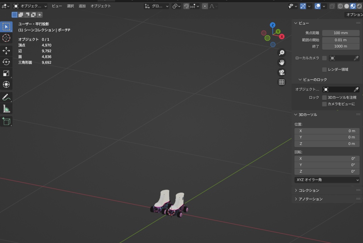The image size is (363, 243).
Task: Click the 3D cursor position X field
Action: (x=327, y=131)
